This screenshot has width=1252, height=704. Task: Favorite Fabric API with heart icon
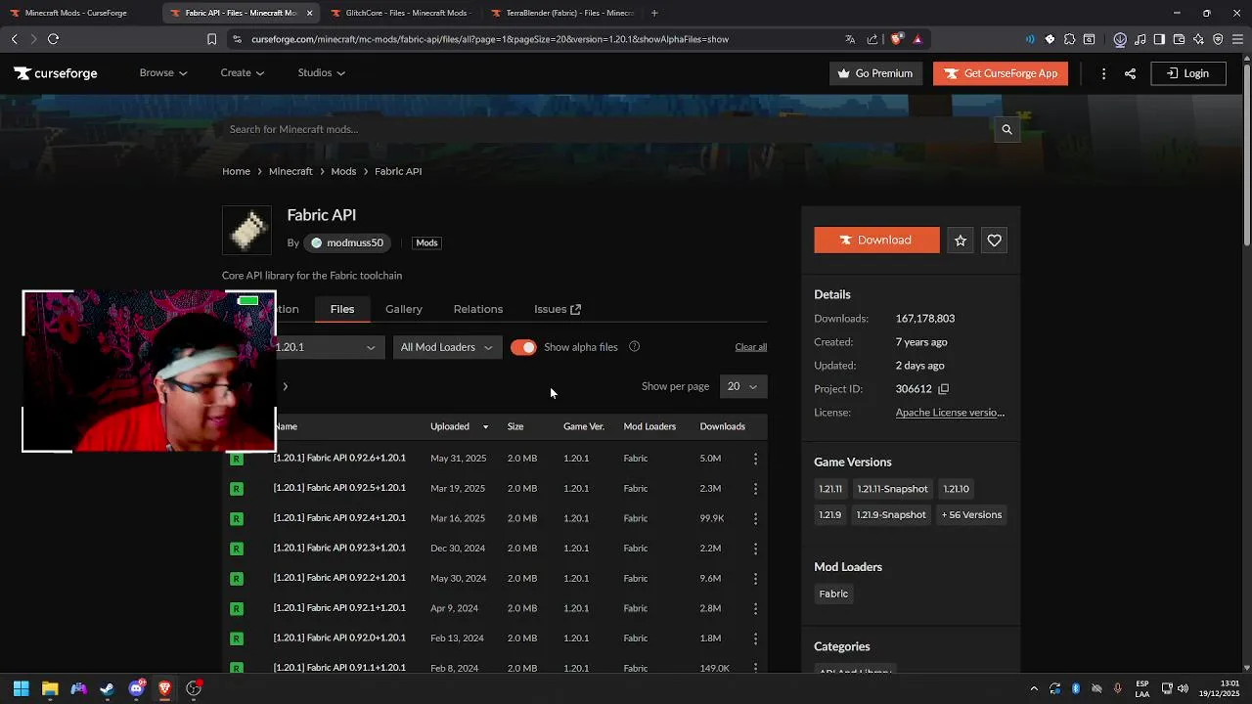(x=994, y=241)
